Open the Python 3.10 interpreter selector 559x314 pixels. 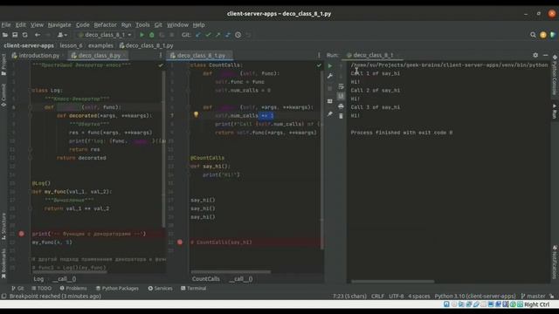click(x=475, y=297)
